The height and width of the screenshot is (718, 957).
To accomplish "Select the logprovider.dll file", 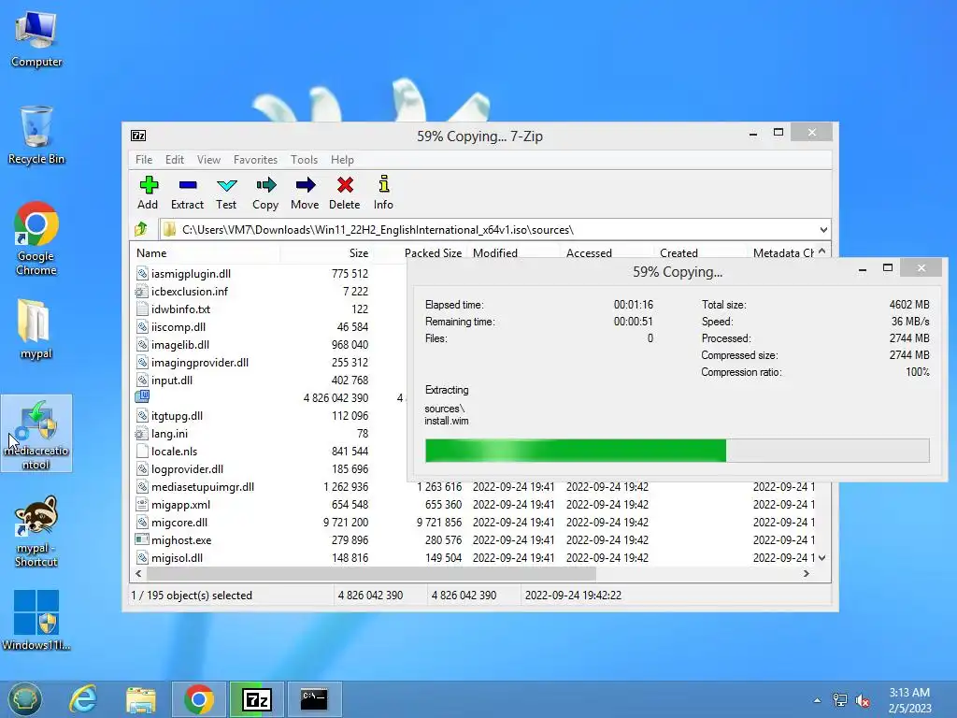I will pyautogui.click(x=187, y=468).
